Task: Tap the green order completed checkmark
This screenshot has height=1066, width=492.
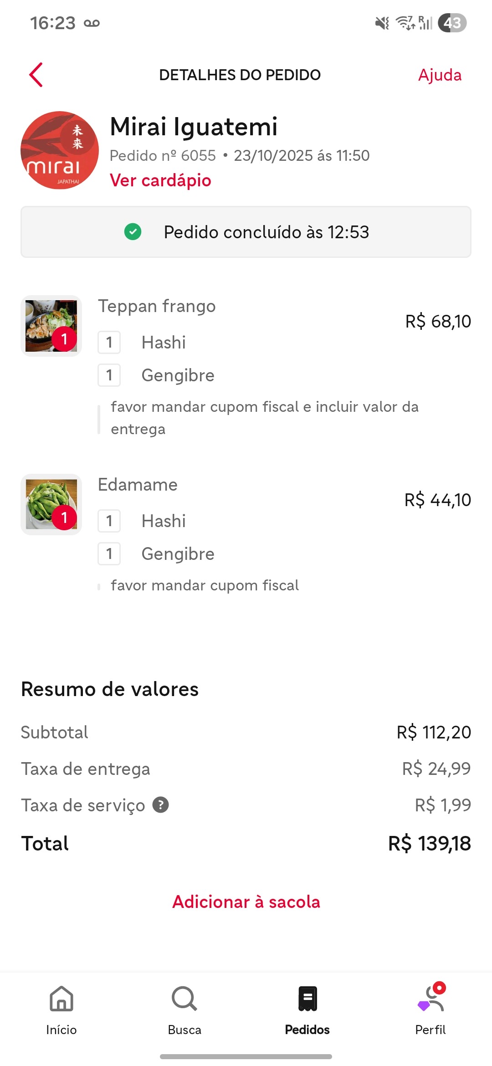Action: (x=133, y=232)
